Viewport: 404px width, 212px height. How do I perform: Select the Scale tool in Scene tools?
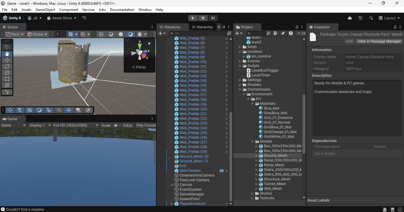pyautogui.click(x=7, y=73)
